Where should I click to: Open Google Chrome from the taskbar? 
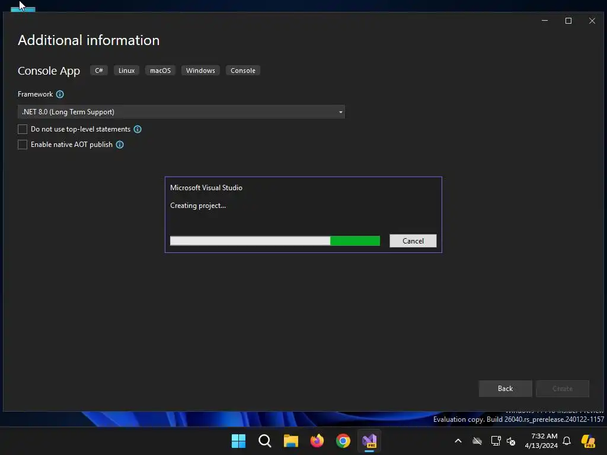coord(343,441)
